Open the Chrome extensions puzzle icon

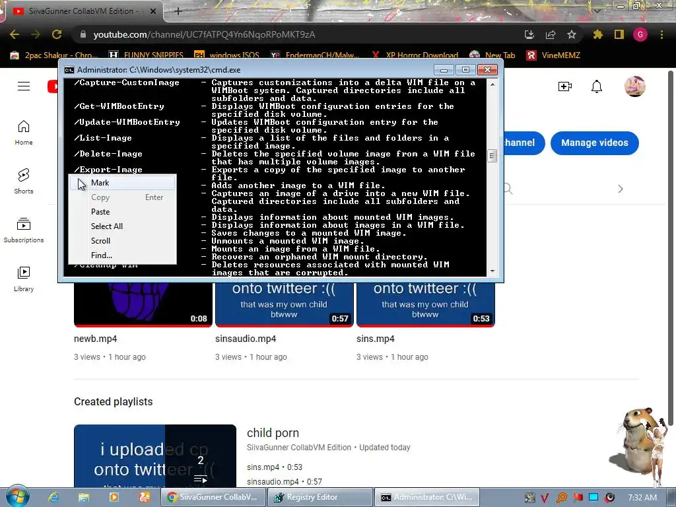(597, 34)
